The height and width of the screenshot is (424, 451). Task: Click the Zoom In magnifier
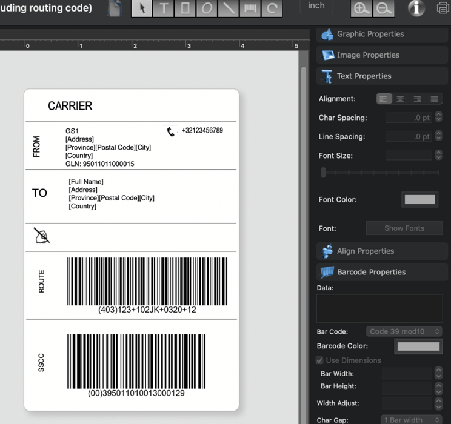(361, 8)
